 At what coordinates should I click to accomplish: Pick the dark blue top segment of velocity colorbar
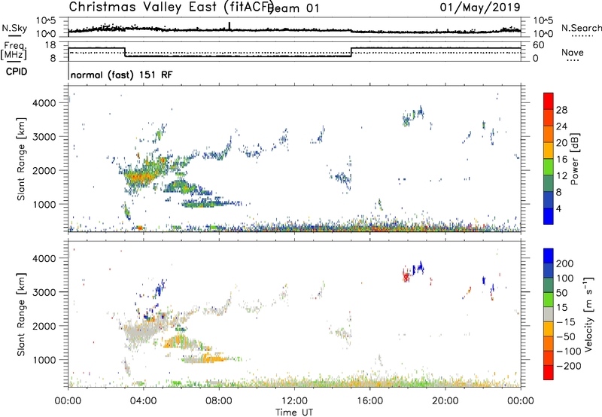click(549, 256)
